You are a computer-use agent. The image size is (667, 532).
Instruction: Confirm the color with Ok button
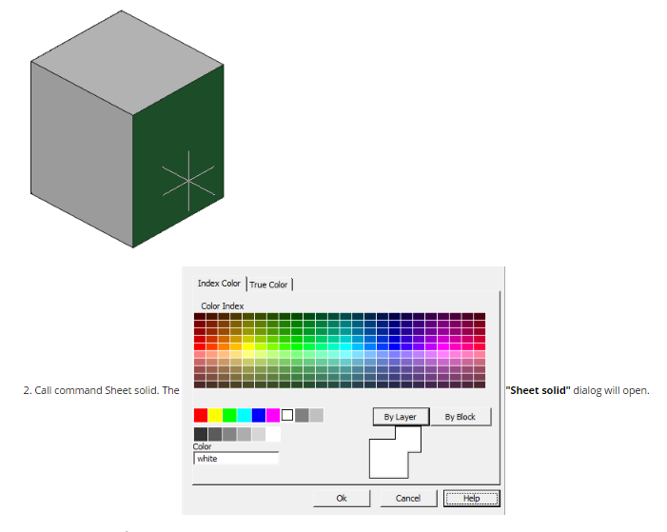coord(342,498)
